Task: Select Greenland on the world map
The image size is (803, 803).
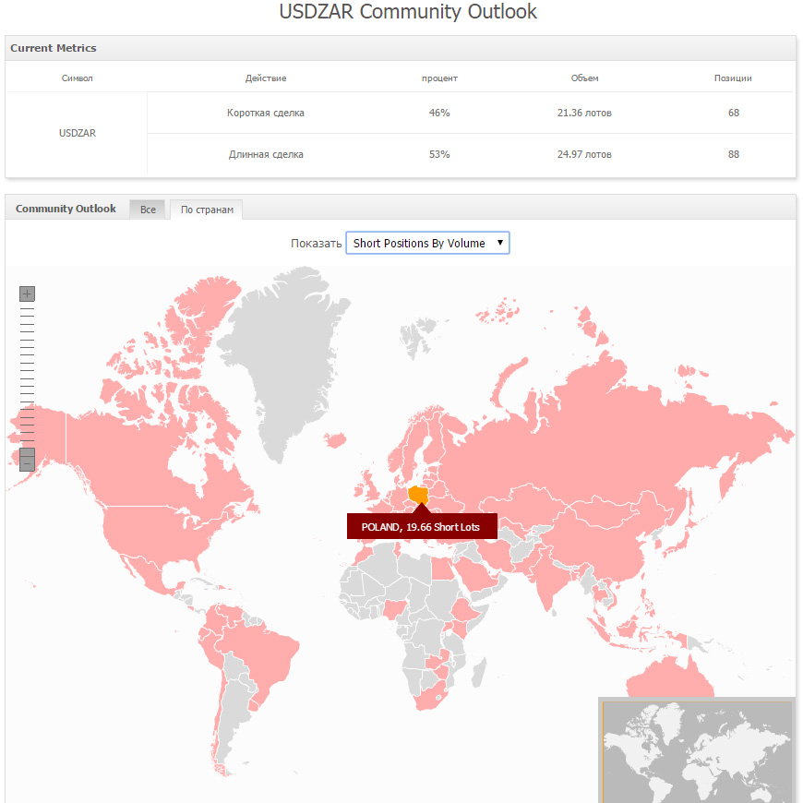Action: pos(292,354)
